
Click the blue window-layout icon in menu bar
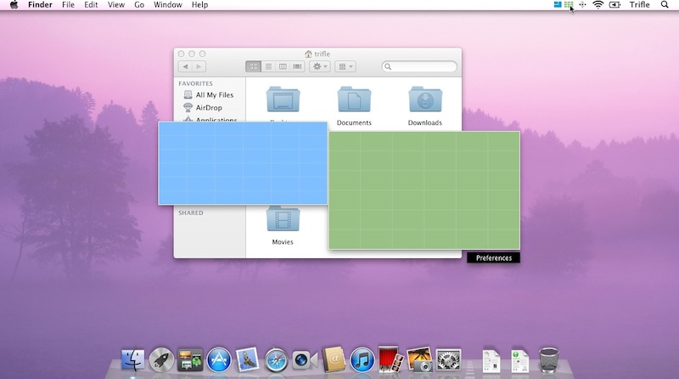click(x=558, y=5)
